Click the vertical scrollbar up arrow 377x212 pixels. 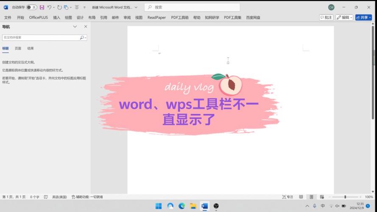tap(373, 24)
